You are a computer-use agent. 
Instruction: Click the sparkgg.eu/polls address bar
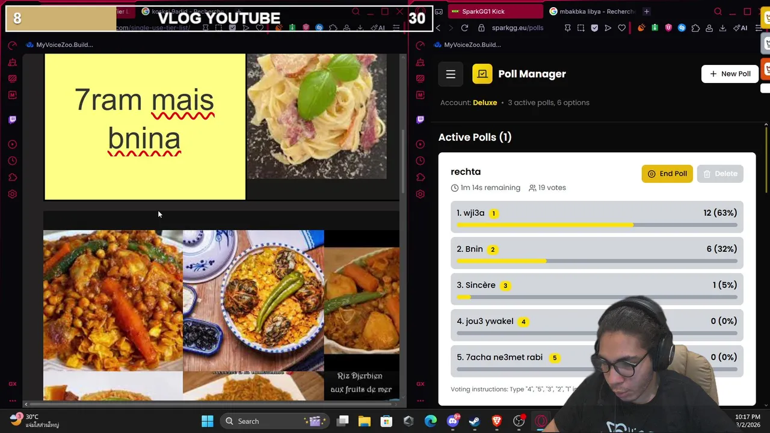pos(517,28)
